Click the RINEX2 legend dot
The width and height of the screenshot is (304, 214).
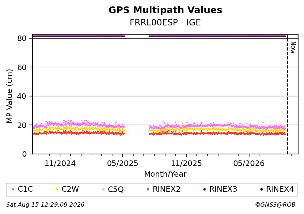point(148,190)
